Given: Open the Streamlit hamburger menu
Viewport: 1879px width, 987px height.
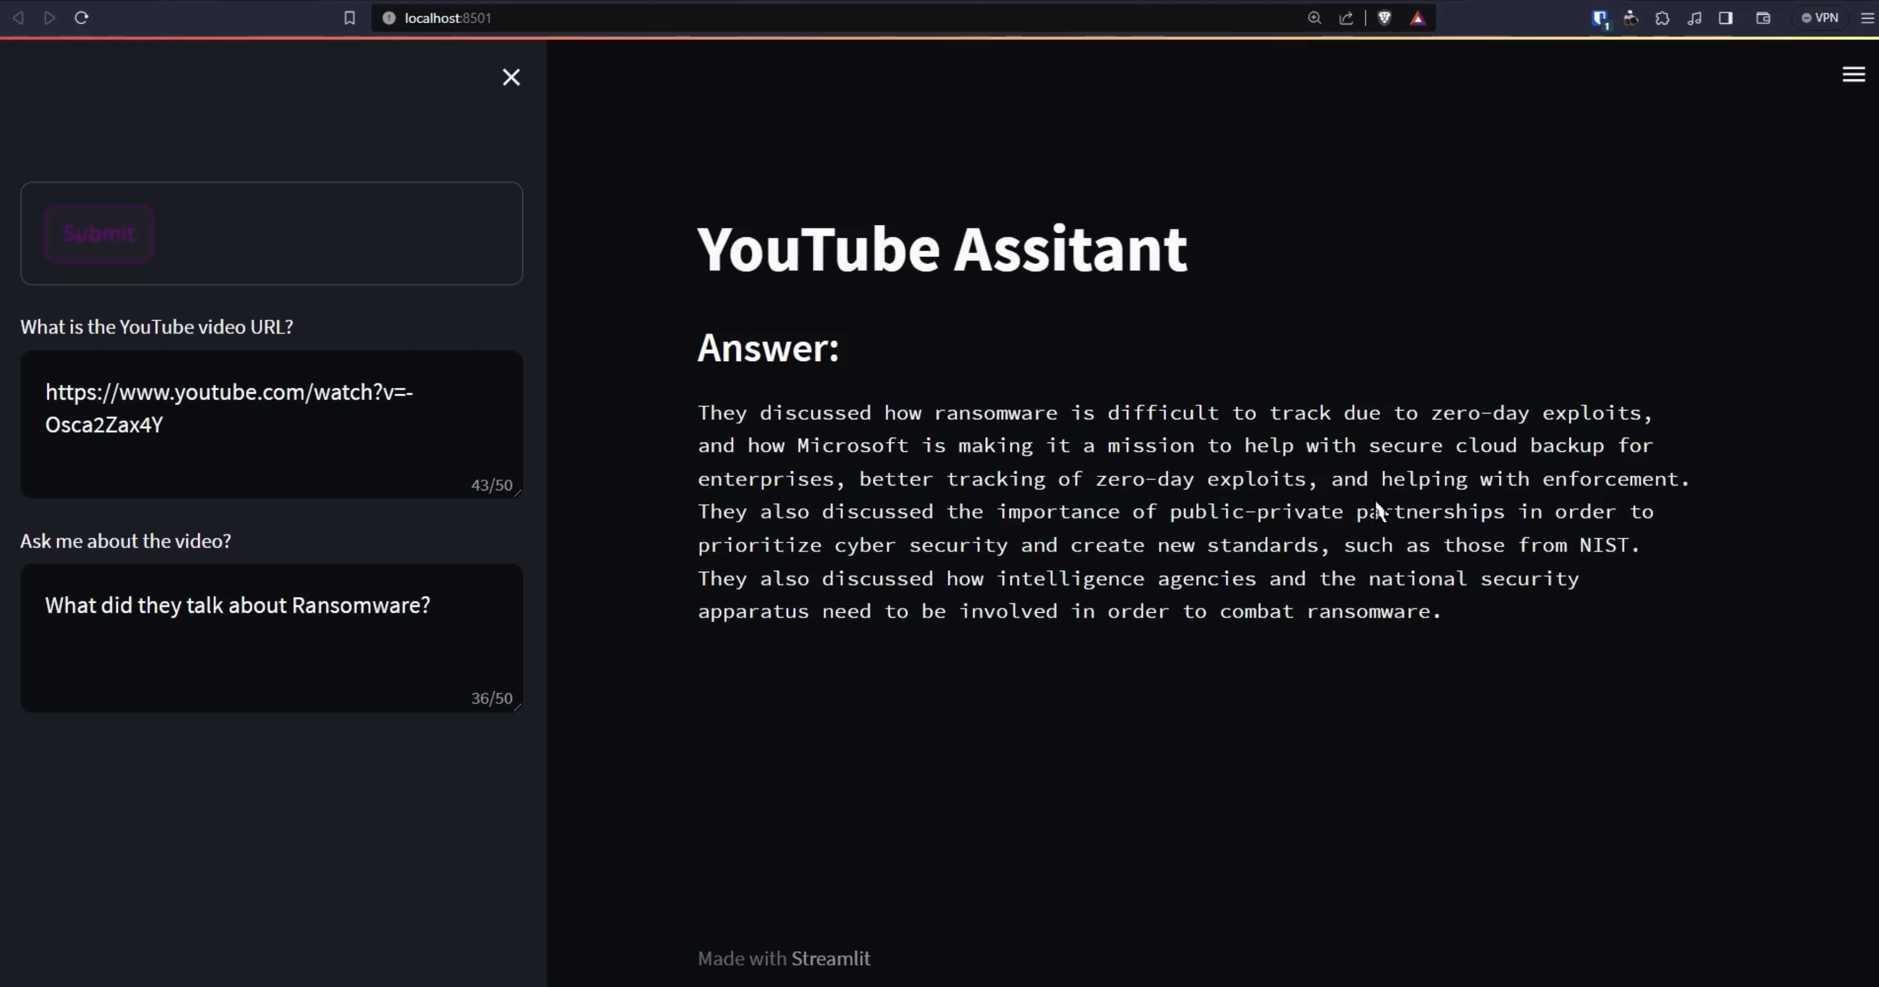Looking at the screenshot, I should pos(1853,74).
